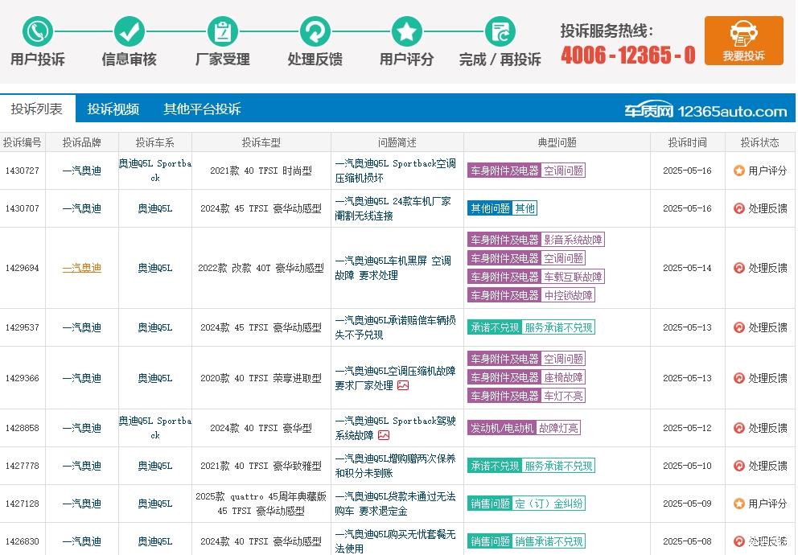The height and width of the screenshot is (555, 798).
Task: Switch to the 其他平台投诉 tab
Action: coord(202,109)
